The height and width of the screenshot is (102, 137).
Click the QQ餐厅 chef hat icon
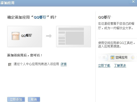16,36
